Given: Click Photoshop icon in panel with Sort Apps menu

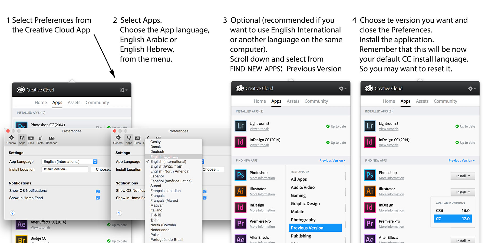Looking at the screenshot, I should click(240, 175).
